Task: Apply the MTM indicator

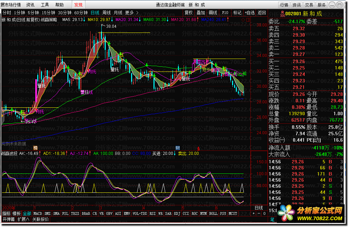Action: (x=203, y=213)
